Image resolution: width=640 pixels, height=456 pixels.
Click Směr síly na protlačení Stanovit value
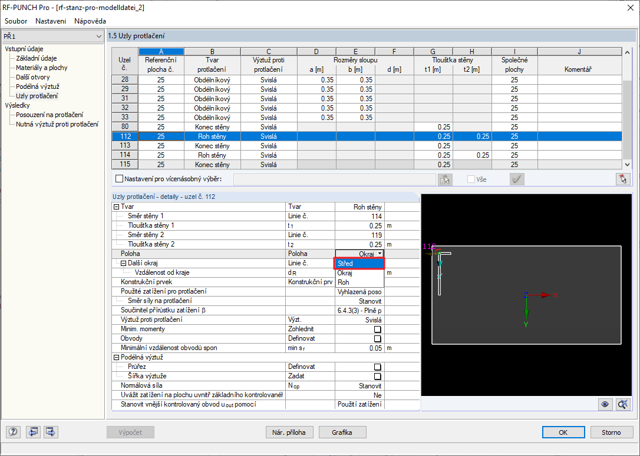click(x=359, y=301)
